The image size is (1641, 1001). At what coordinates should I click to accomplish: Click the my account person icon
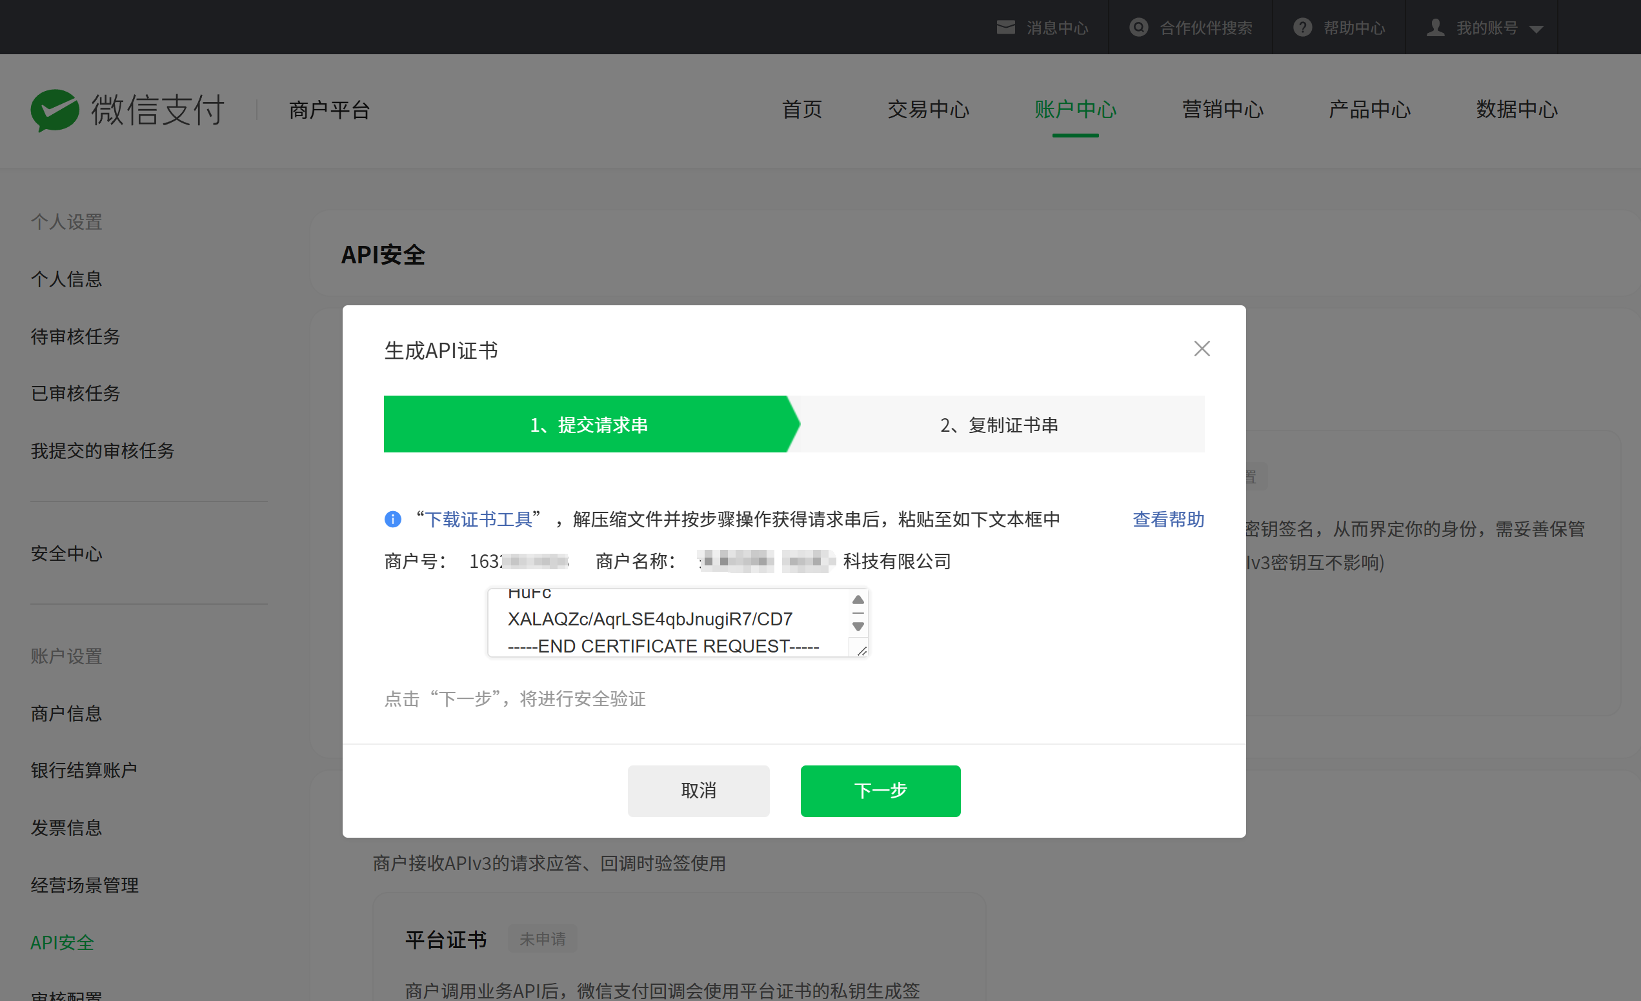(x=1435, y=27)
